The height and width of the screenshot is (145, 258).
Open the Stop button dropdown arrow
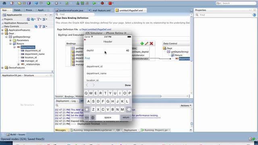coord(113,3)
